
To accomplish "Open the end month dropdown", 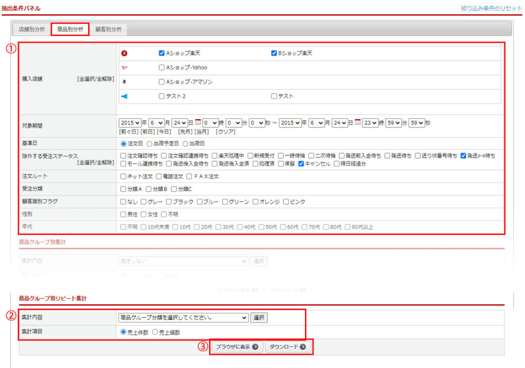I will (x=316, y=123).
